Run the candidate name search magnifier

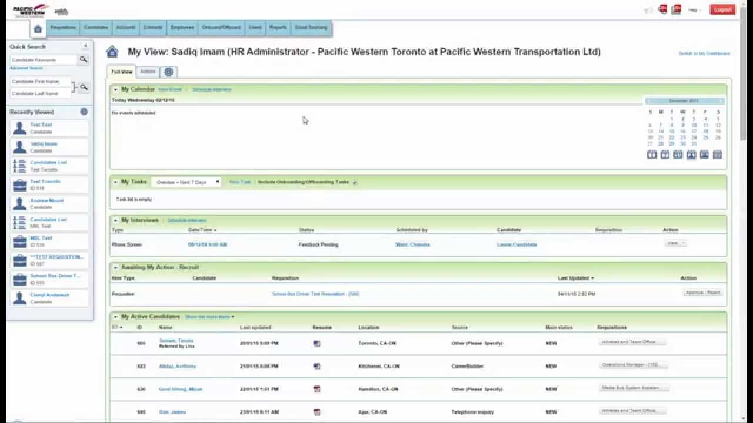point(84,88)
